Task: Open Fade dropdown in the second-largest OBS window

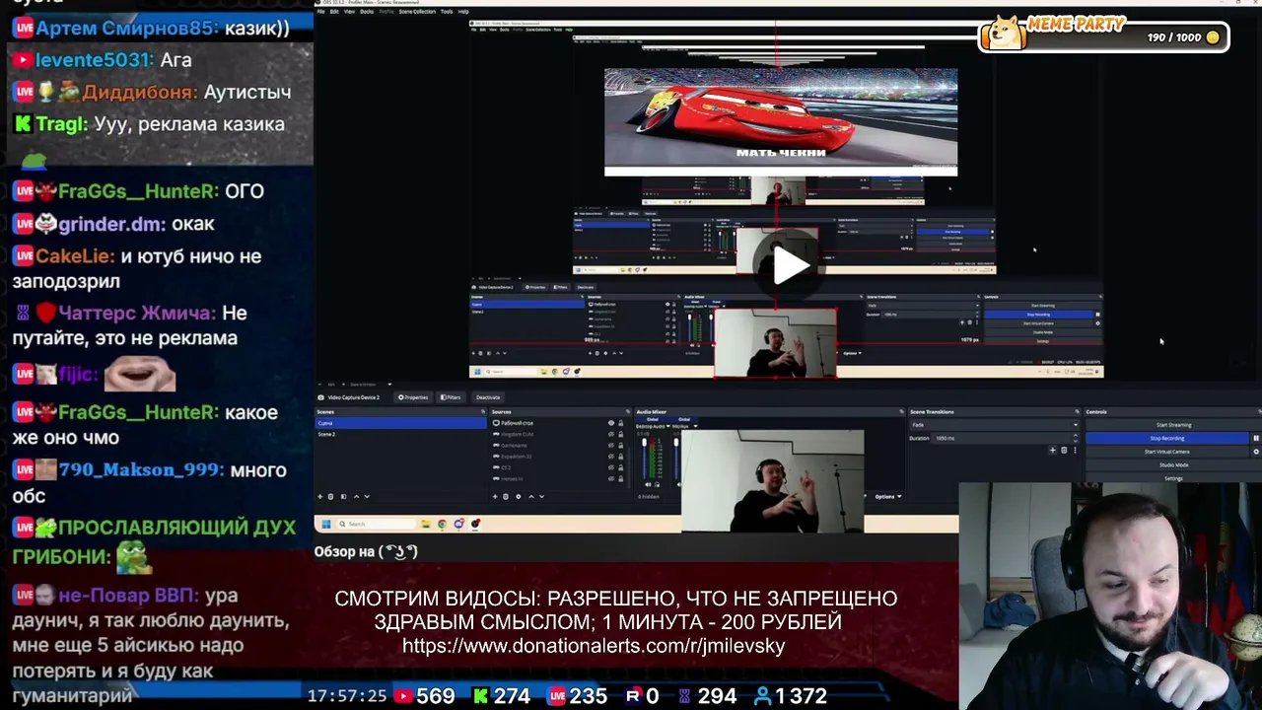Action: [922, 305]
